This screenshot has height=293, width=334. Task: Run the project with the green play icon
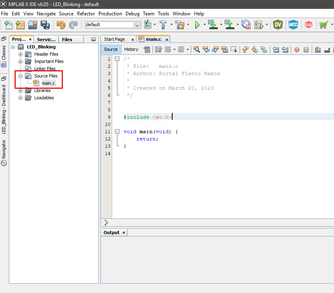pos(197,25)
